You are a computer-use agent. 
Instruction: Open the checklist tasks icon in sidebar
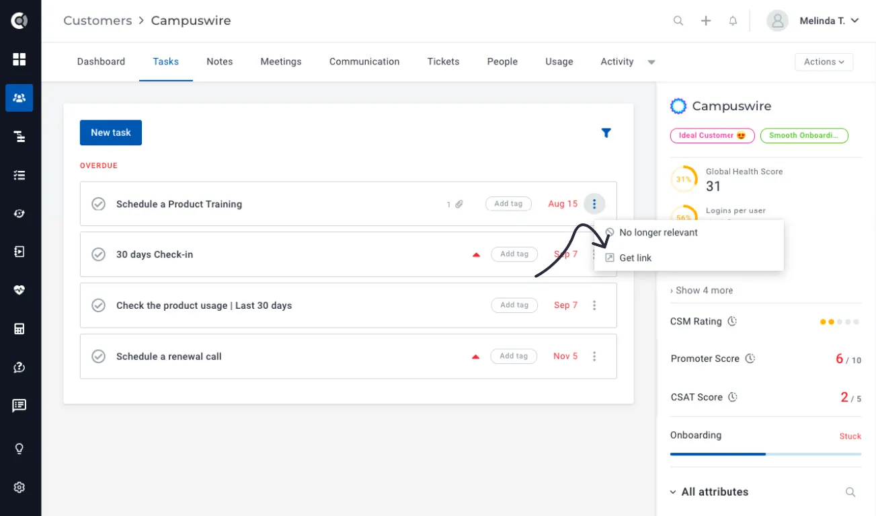(x=19, y=175)
